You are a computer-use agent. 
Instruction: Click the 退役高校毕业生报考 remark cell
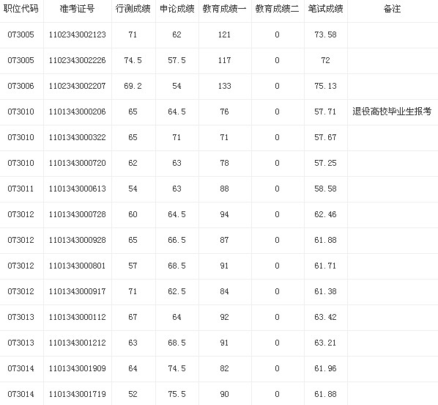coord(392,112)
